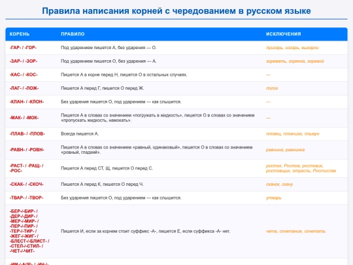The width and height of the screenshot is (353, 265).
Task: Click the rule 'Всегда пишется А'
Action: [80, 133]
